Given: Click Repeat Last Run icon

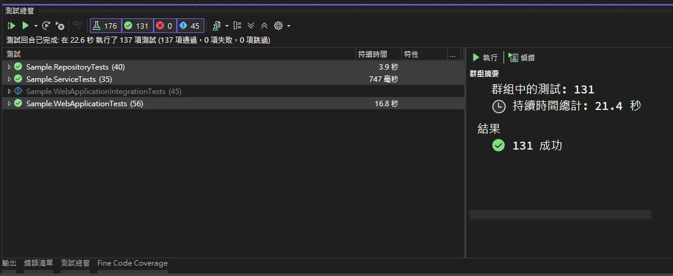Looking at the screenshot, I should (46, 26).
